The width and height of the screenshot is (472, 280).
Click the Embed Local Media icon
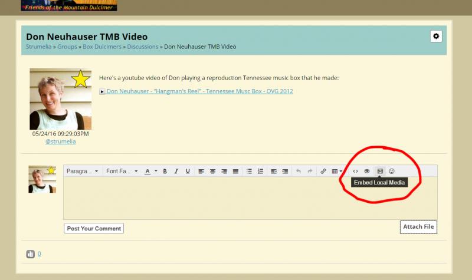[x=380, y=171]
